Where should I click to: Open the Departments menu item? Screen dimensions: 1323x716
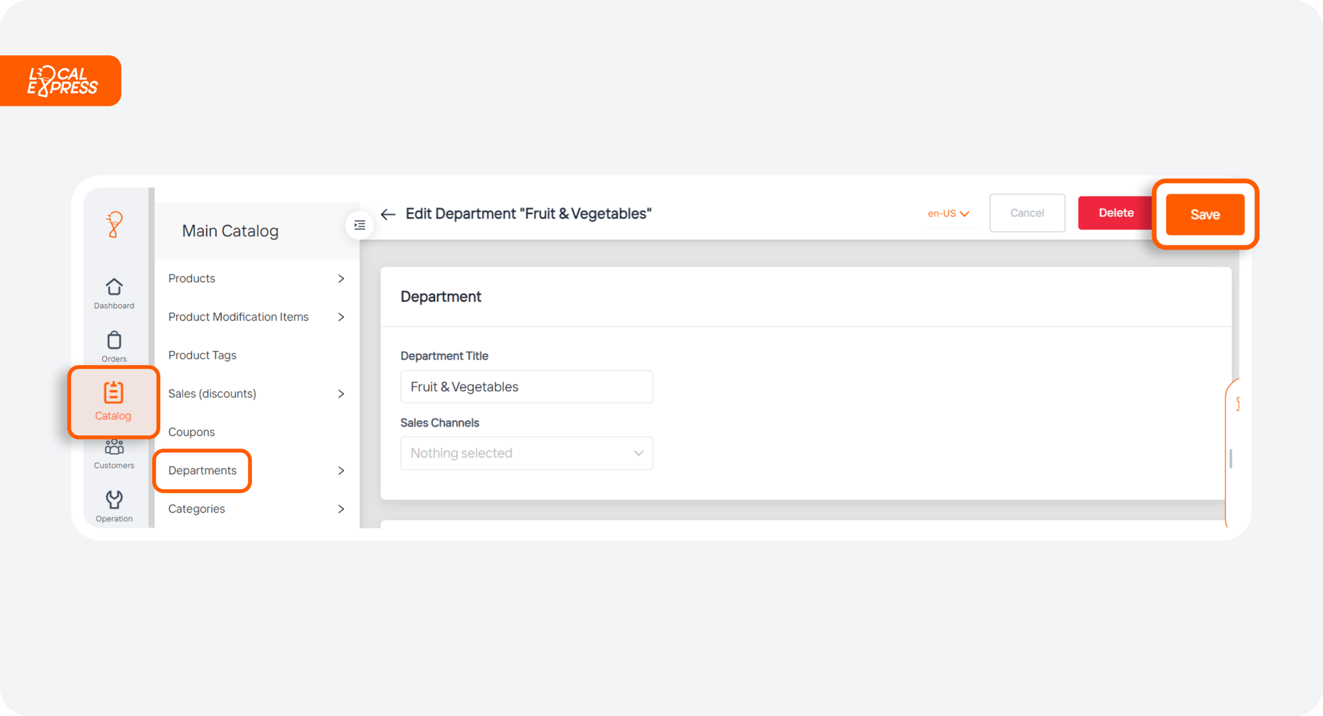202,470
